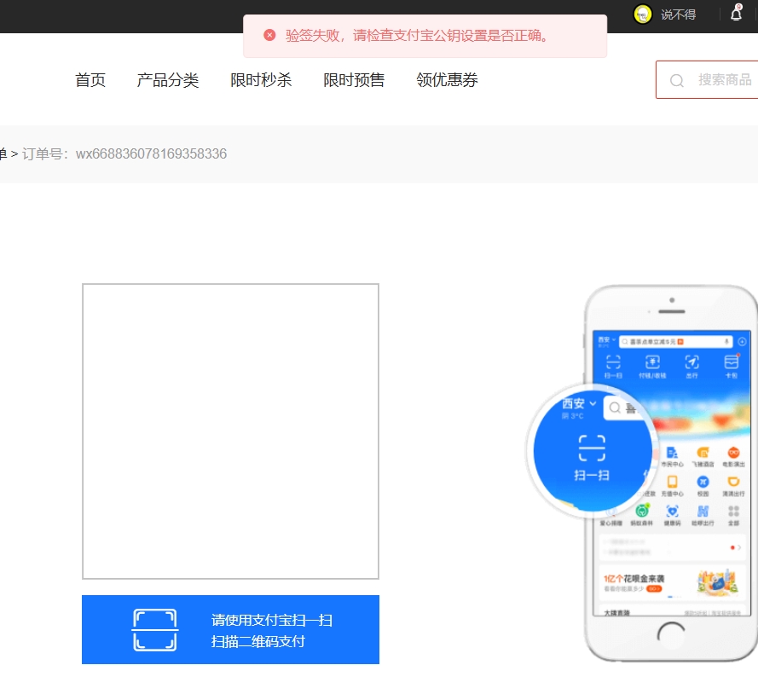Open 产品分类 menu item

168,80
